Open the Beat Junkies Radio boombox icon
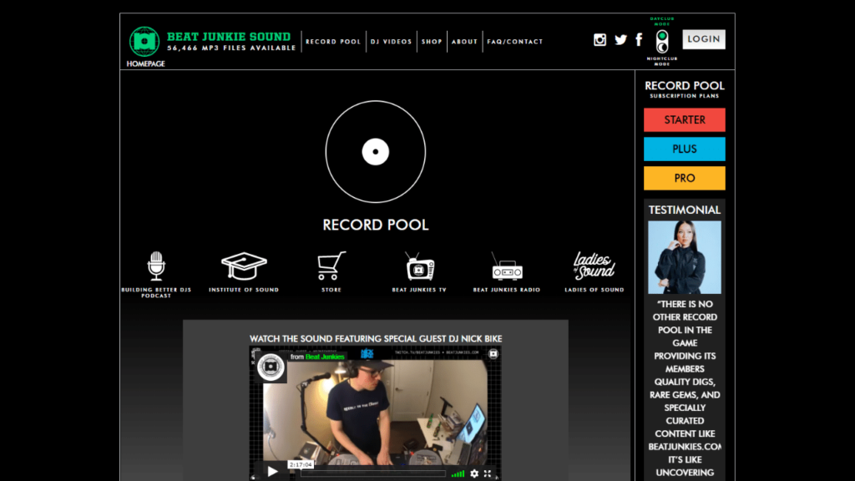Screen dimensions: 855x481 507,266
